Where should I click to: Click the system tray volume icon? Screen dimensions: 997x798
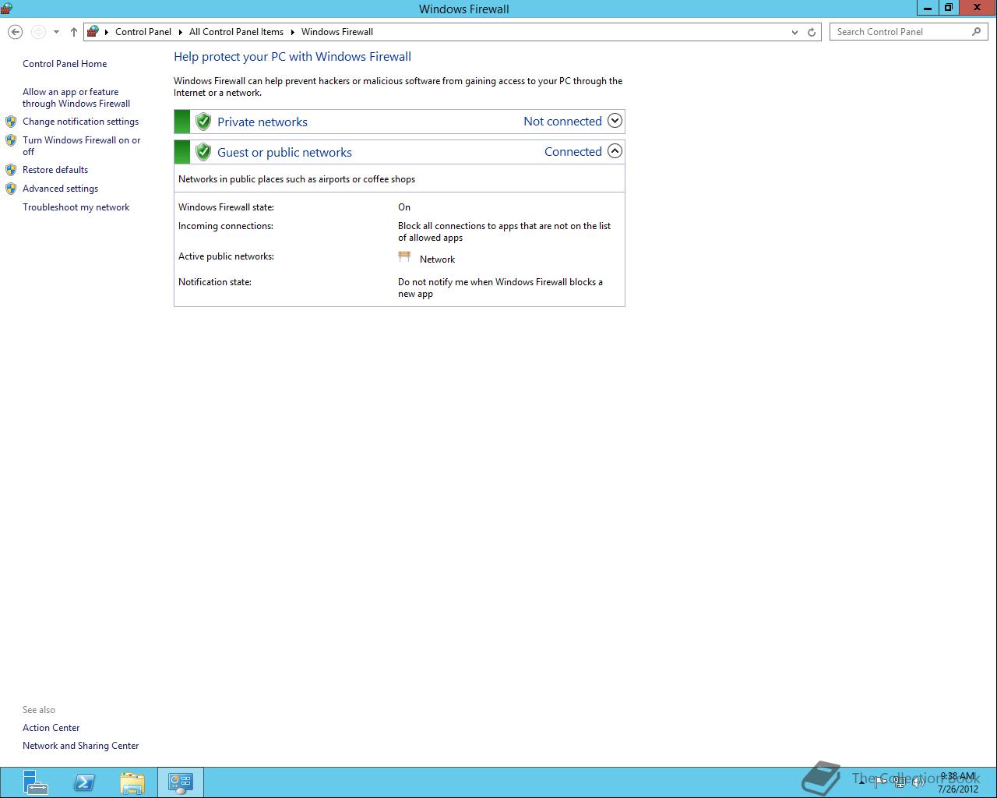[918, 782]
